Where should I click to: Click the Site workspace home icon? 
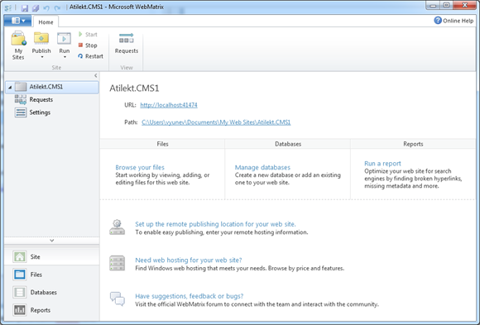(x=20, y=256)
